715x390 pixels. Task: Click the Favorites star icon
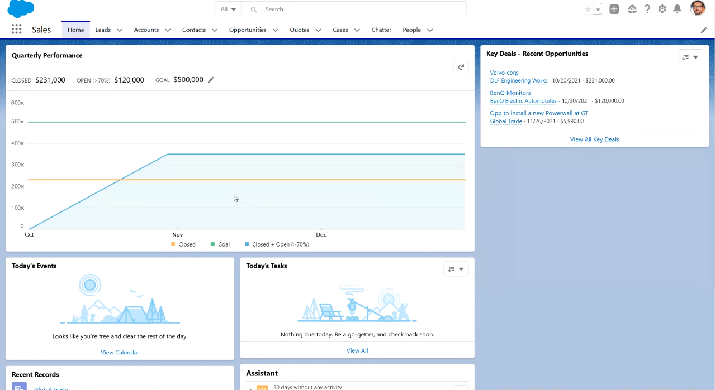[588, 9]
